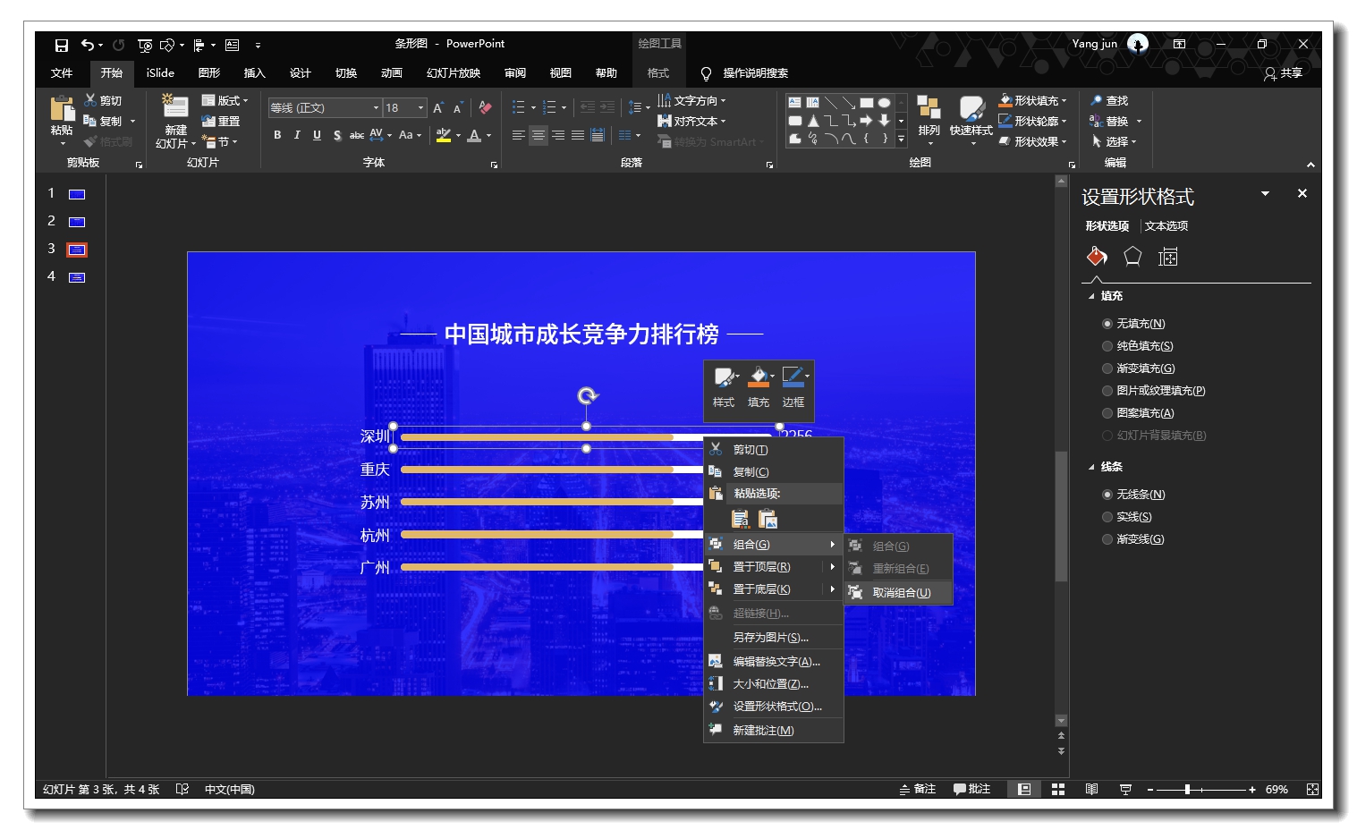Select No fill radio button
Screen dimensions: 1357x830
[1107, 324]
